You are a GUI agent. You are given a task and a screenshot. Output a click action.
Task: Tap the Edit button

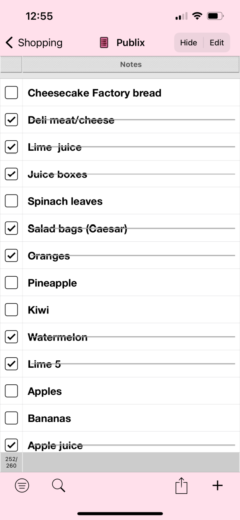(x=217, y=43)
